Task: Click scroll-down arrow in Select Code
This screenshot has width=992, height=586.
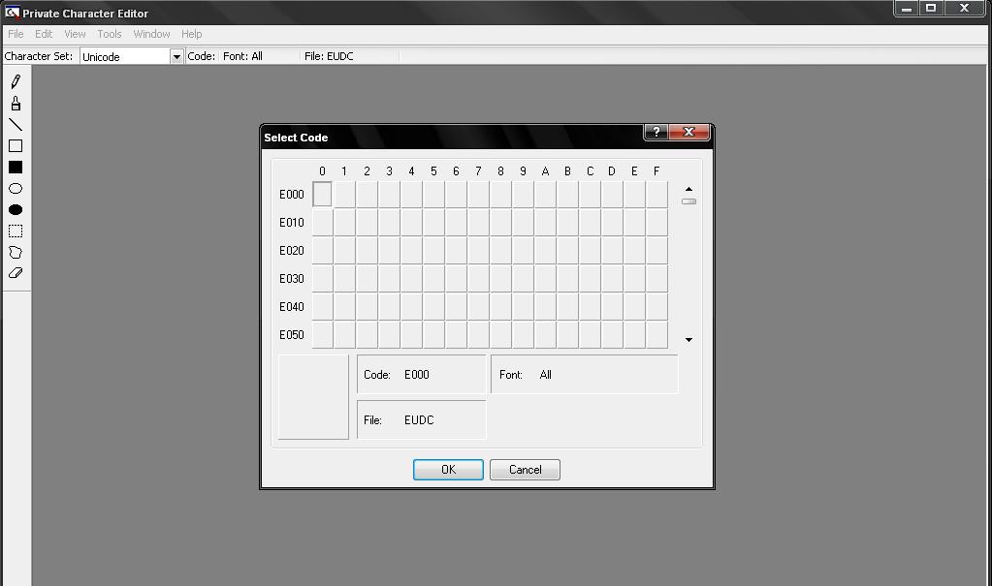Action: tap(688, 340)
